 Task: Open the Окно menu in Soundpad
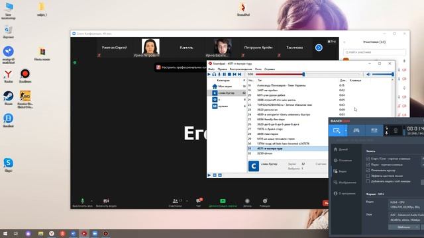pos(258,69)
